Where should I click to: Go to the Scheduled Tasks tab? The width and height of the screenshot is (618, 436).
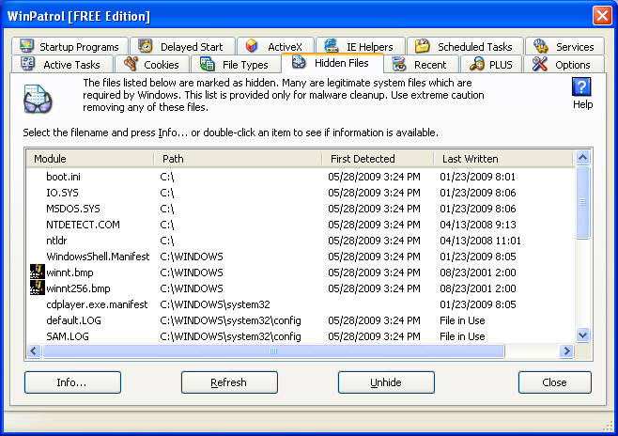[463, 46]
